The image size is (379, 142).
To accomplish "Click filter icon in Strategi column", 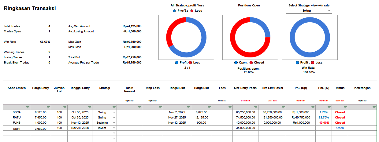I will tap(114, 107).
